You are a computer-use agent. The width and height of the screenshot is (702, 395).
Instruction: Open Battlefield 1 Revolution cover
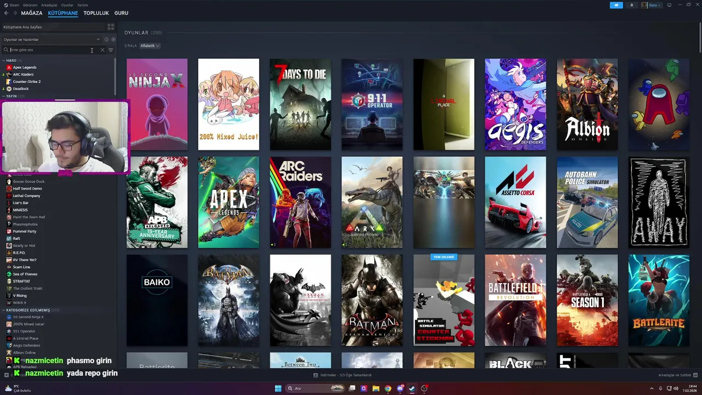click(516, 300)
